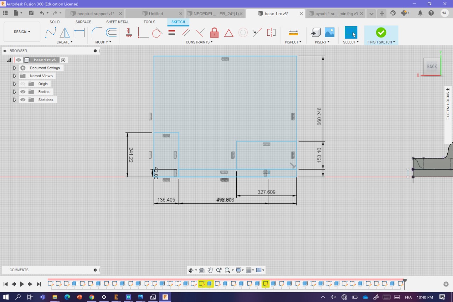Open the MODIFY dropdown menu
This screenshot has width=453, height=302.
[103, 42]
